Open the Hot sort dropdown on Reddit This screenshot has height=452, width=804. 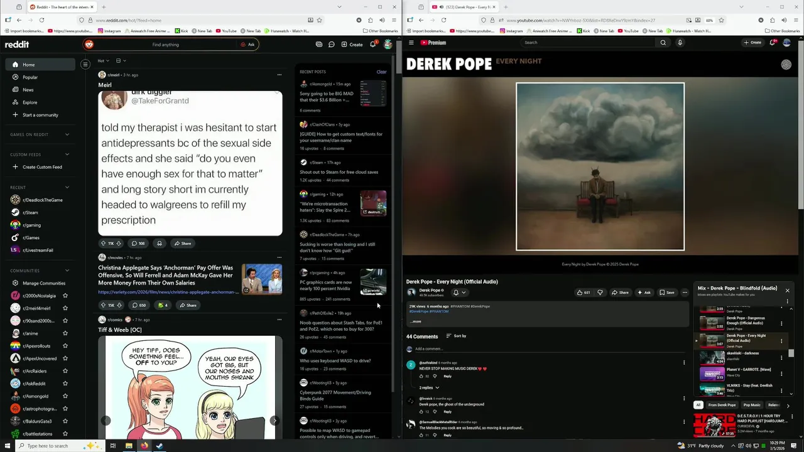[103, 61]
